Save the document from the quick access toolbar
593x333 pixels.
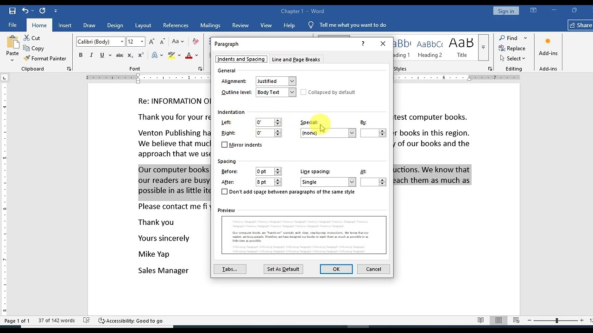coord(12,11)
